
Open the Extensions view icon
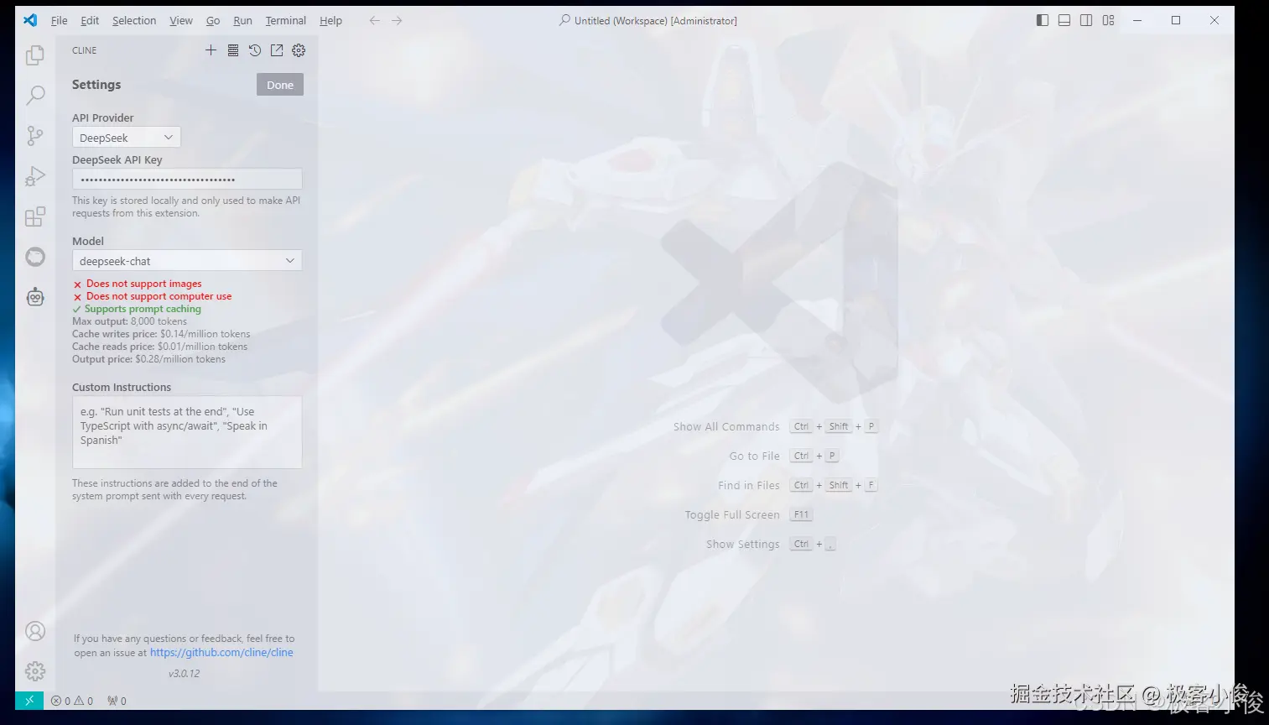[x=34, y=216]
